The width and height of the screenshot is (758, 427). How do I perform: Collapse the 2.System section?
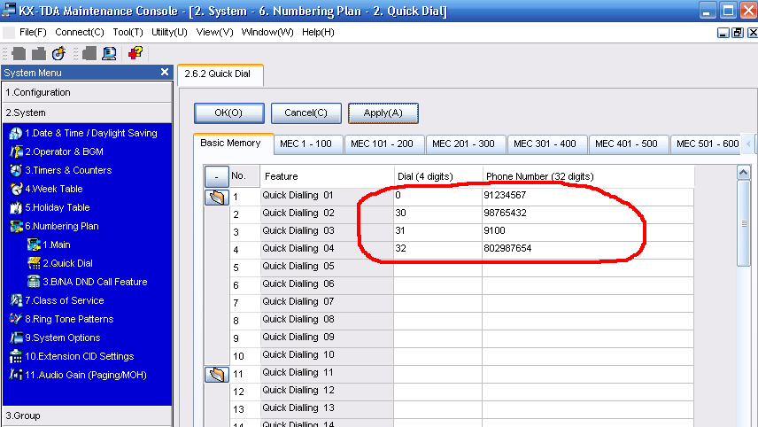[x=88, y=113]
